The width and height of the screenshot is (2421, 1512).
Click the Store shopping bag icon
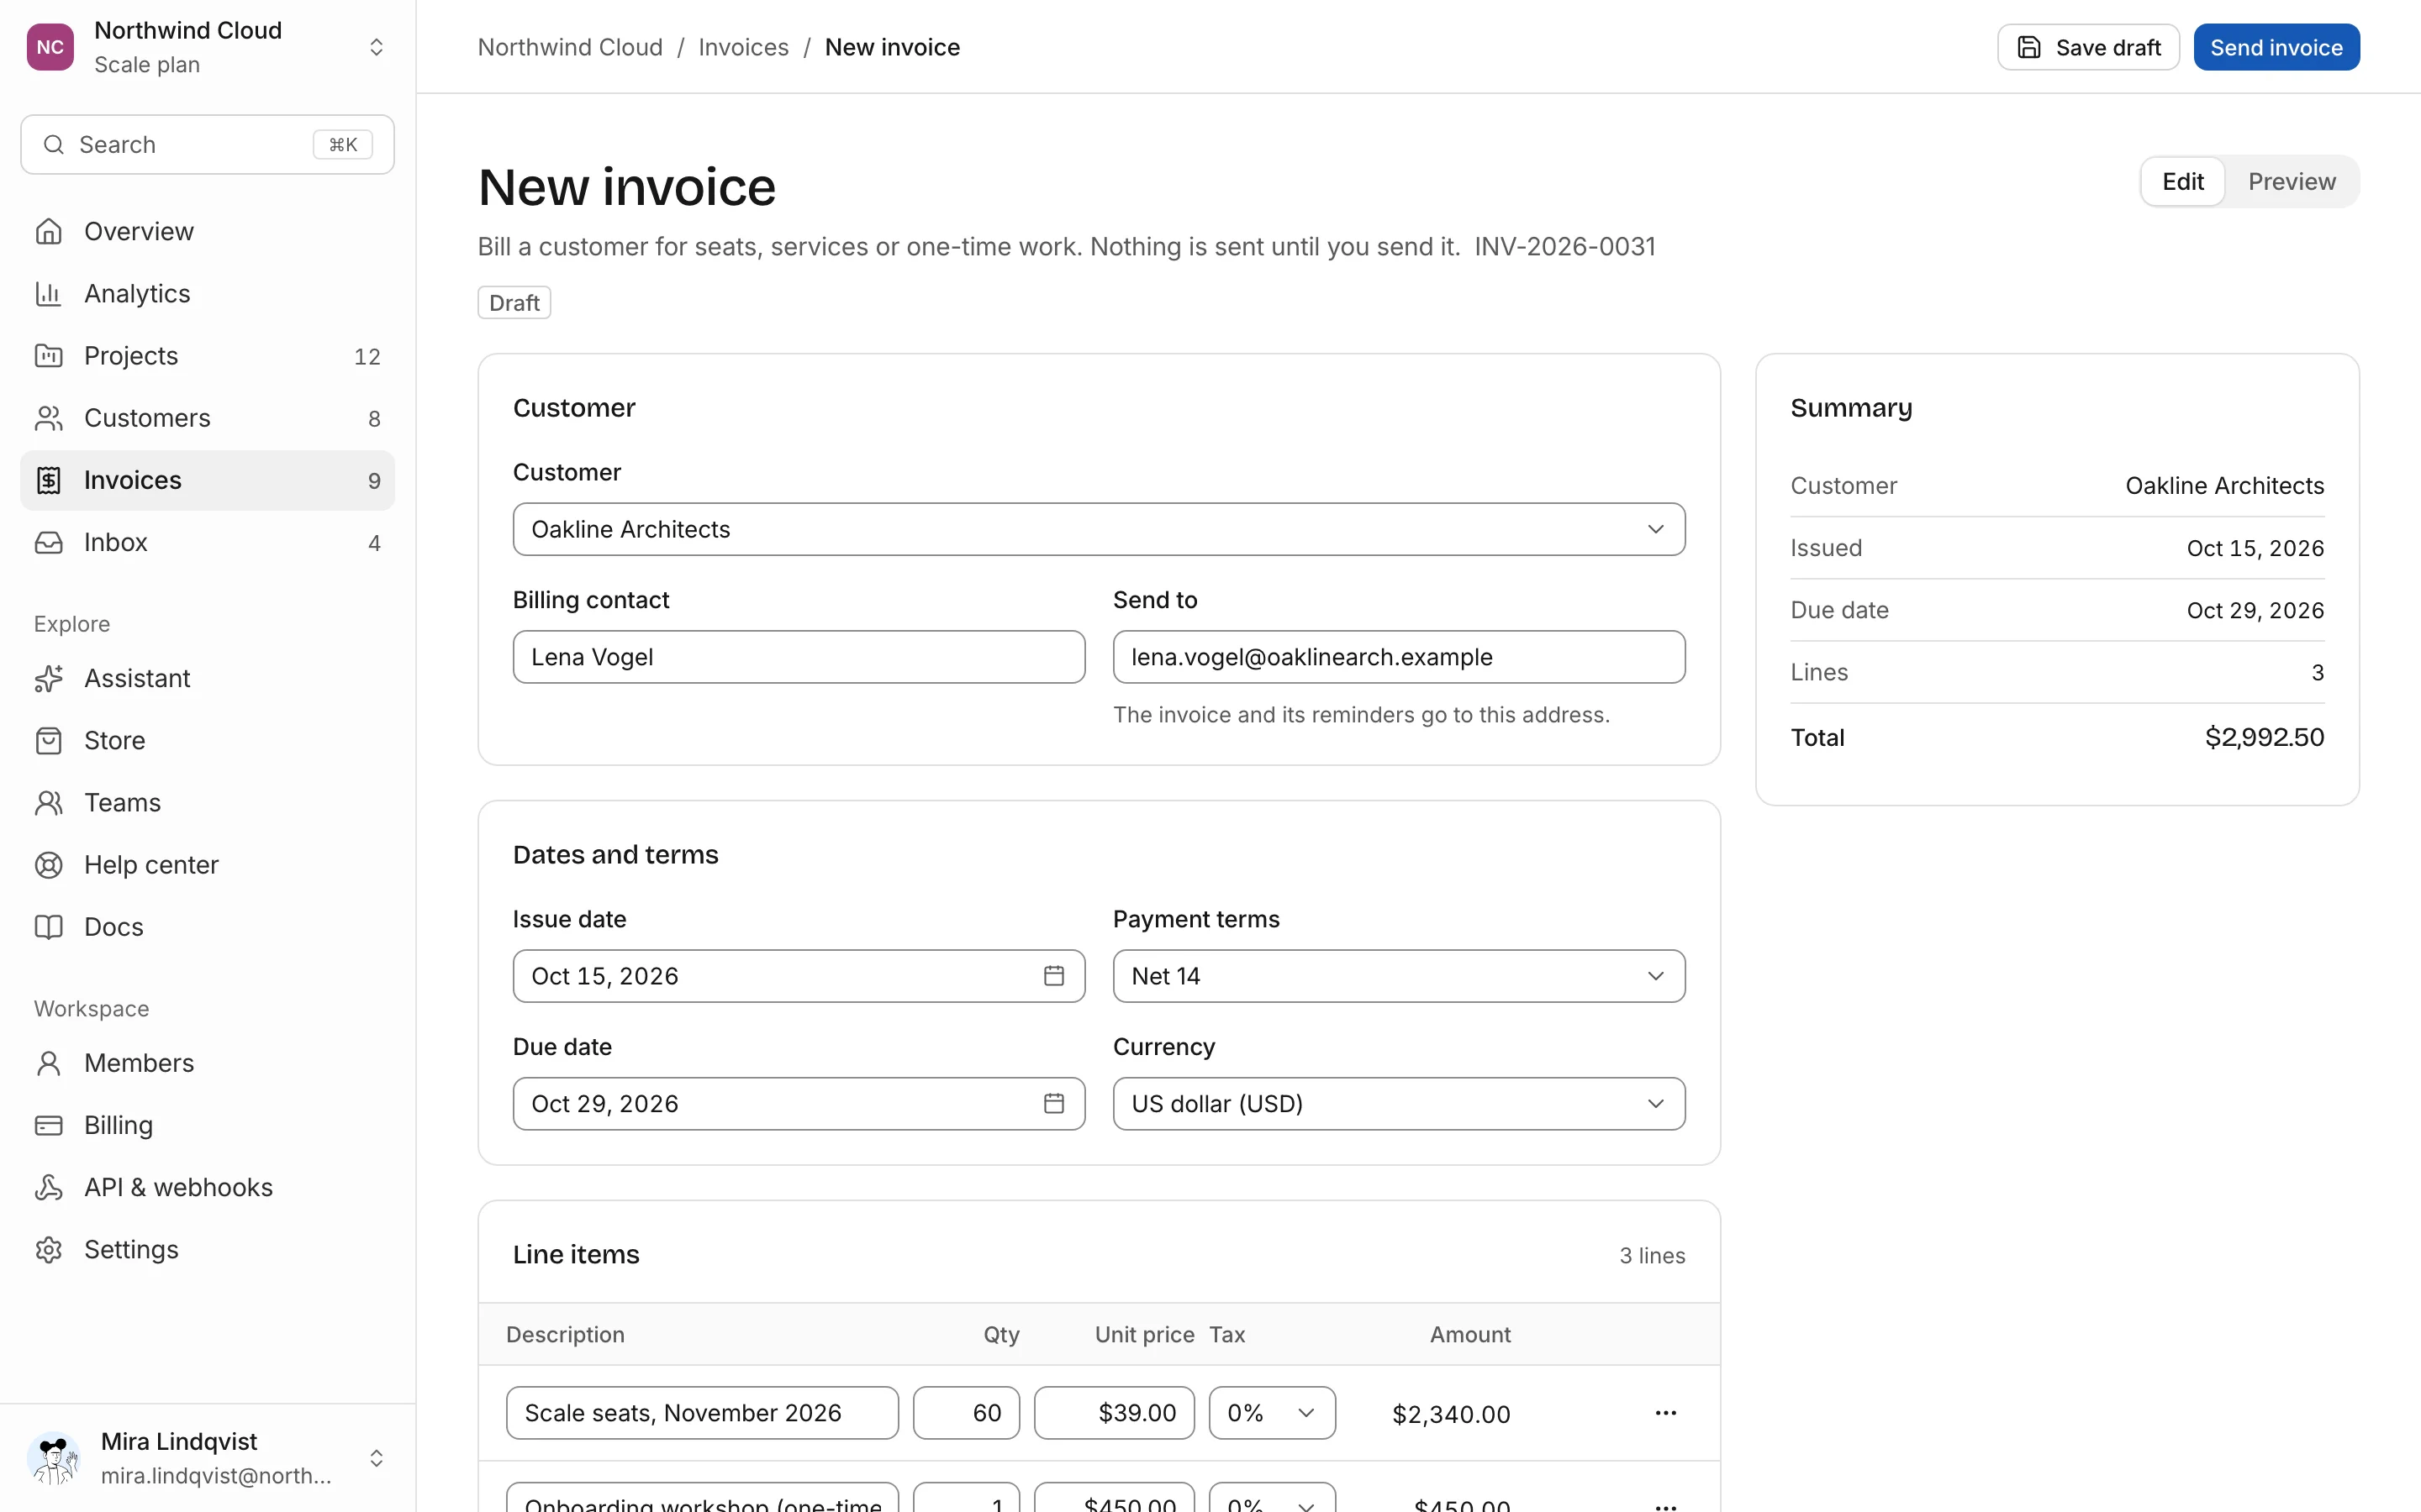(48, 740)
